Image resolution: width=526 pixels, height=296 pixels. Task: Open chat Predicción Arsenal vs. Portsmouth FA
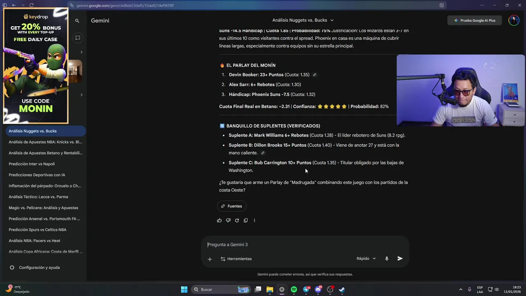[45, 219]
